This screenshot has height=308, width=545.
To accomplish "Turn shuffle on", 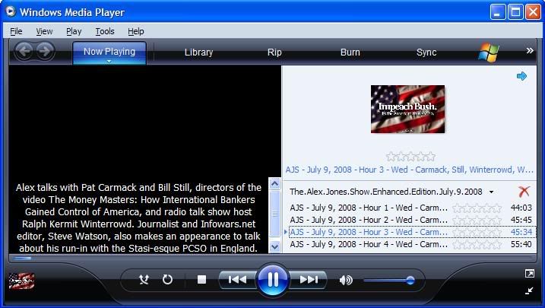I will (x=144, y=280).
